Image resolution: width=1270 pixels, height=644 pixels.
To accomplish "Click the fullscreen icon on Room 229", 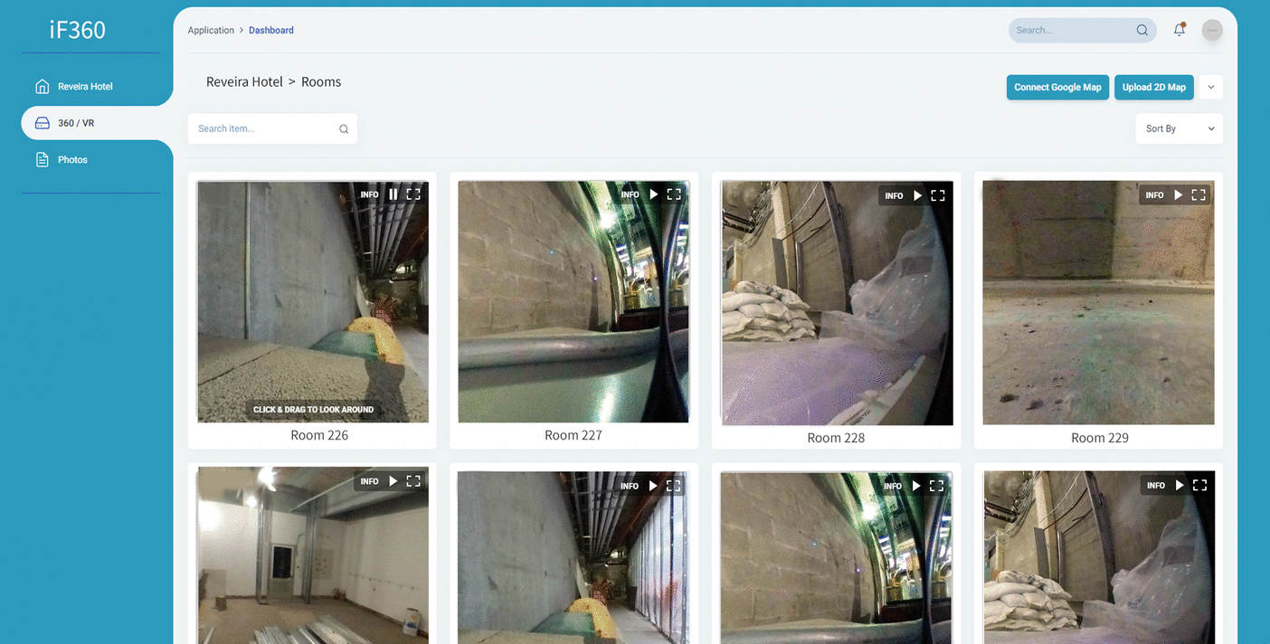I will (1199, 194).
